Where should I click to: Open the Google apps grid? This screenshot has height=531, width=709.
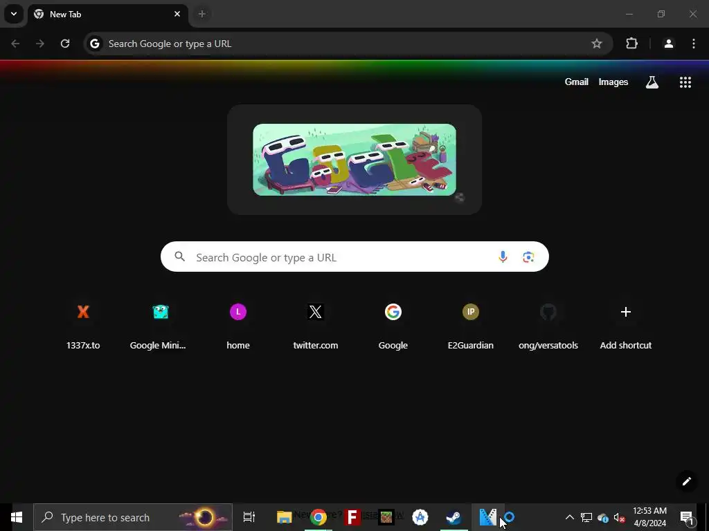685,82
